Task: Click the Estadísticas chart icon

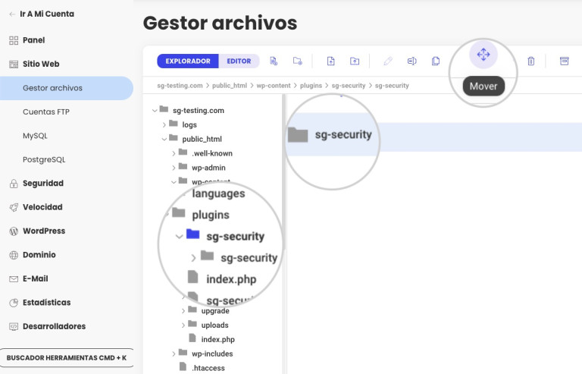Action: (14, 303)
